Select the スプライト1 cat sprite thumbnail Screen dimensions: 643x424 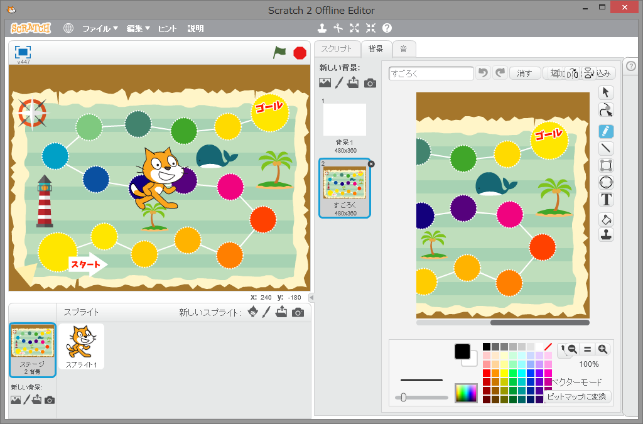click(x=81, y=347)
